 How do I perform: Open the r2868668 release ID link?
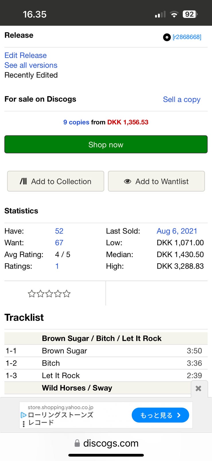point(187,37)
